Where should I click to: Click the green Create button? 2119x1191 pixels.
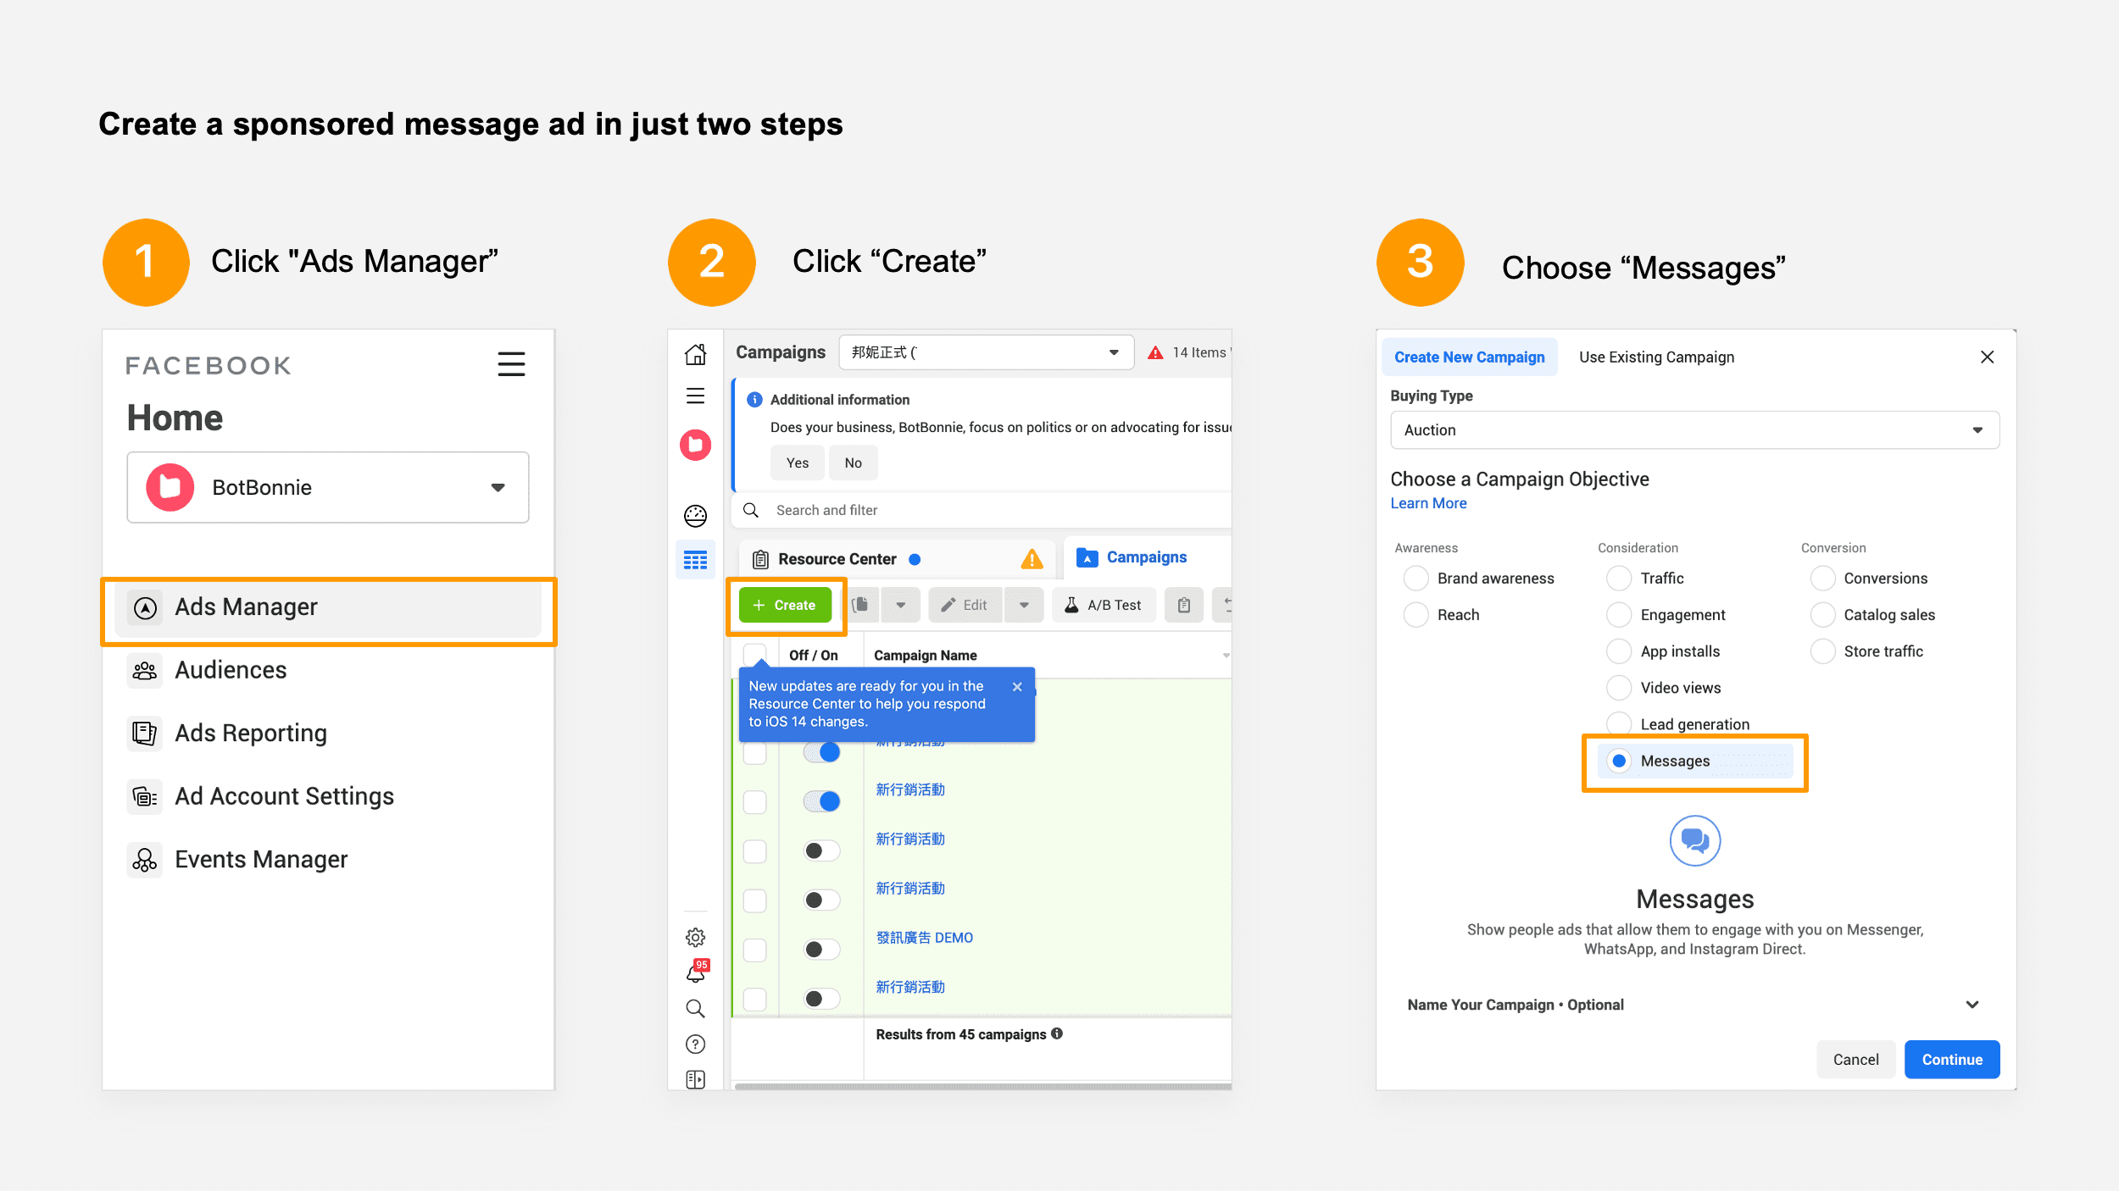click(x=785, y=605)
